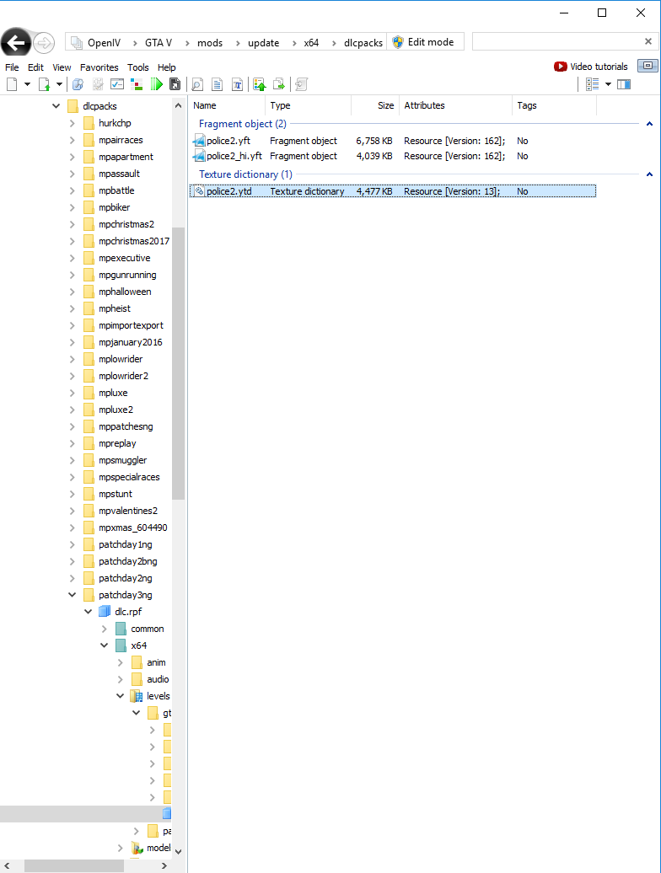Click the compact window mode button
This screenshot has height=873, width=661.
[648, 66]
